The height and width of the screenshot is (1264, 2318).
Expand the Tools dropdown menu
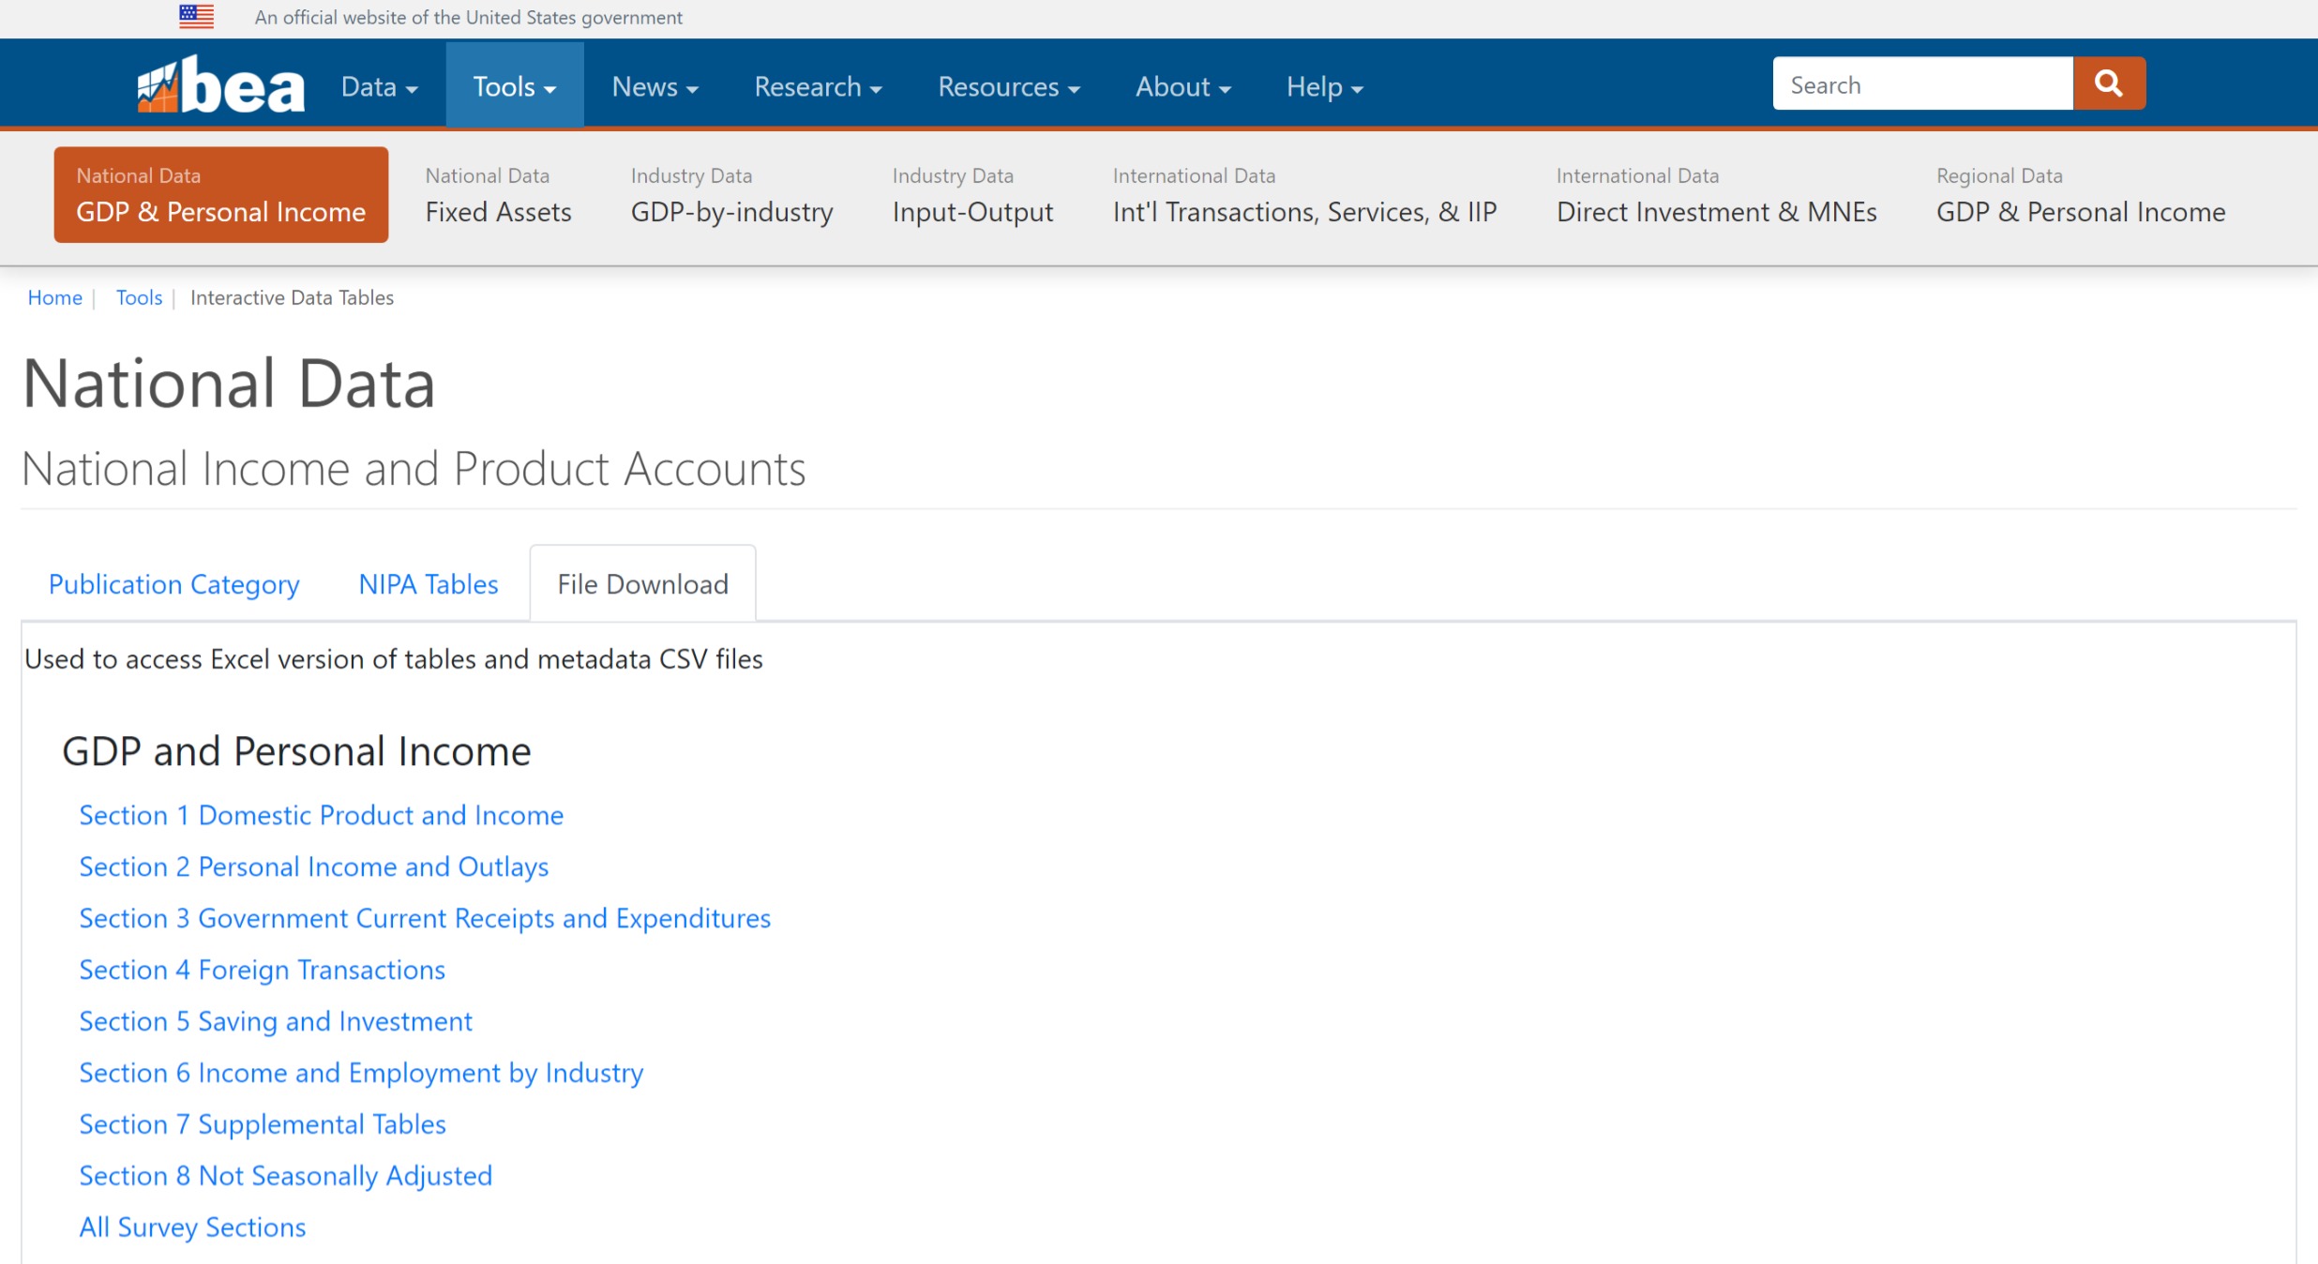pyautogui.click(x=514, y=87)
